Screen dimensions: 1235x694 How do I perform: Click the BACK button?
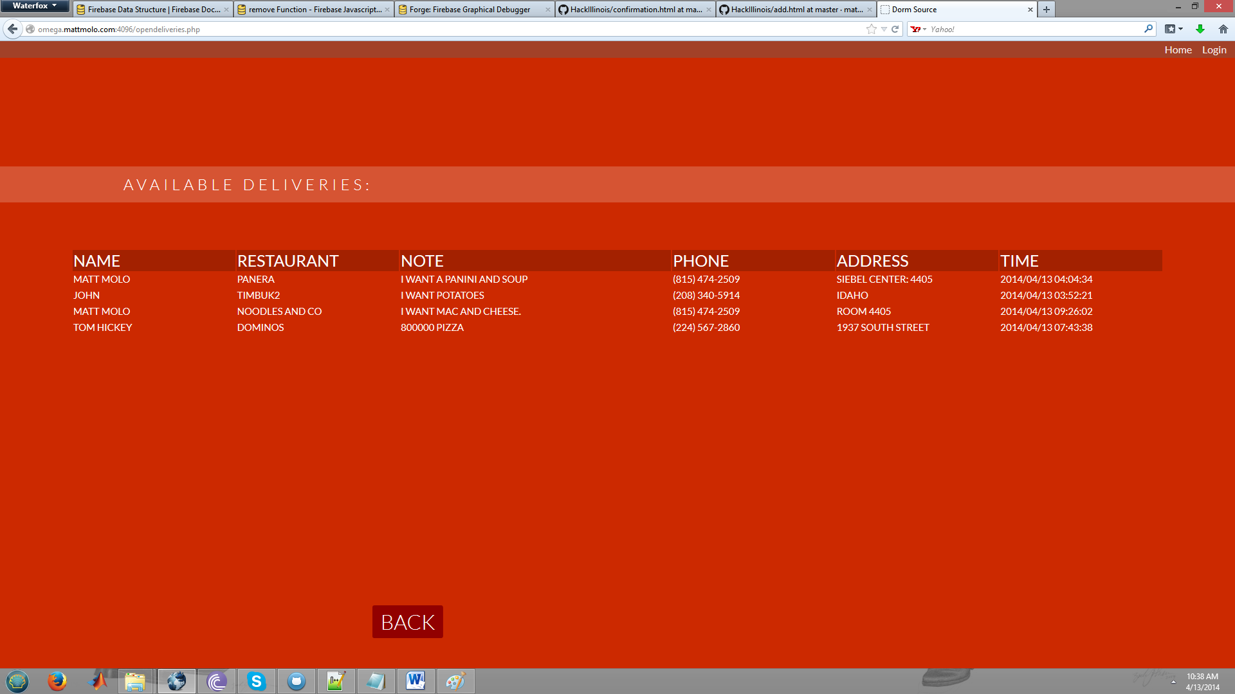[x=407, y=622]
